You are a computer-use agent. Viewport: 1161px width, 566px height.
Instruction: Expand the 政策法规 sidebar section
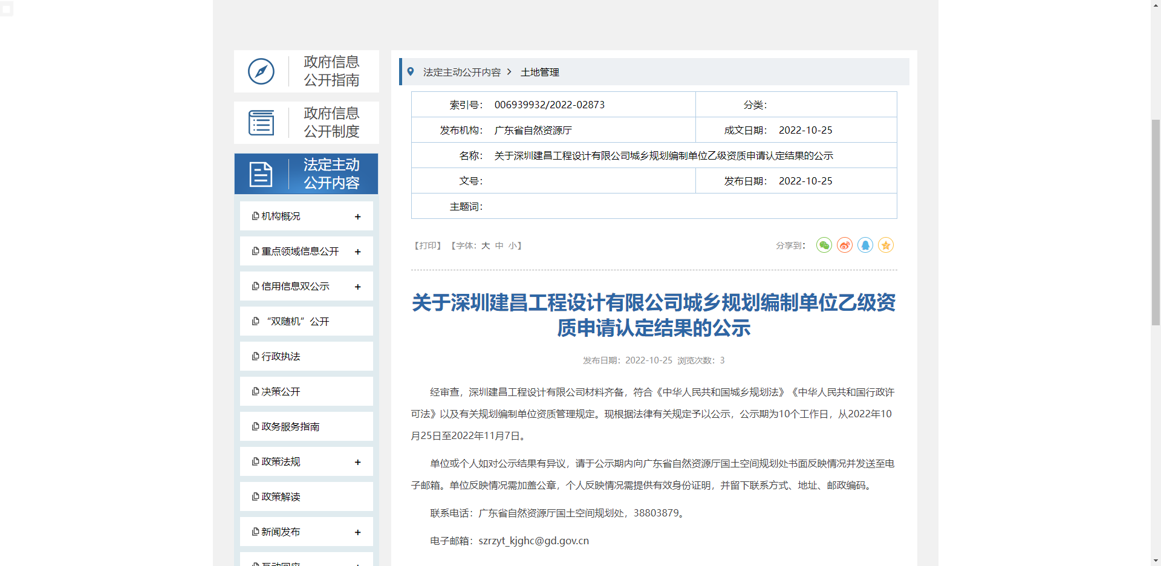tap(358, 461)
